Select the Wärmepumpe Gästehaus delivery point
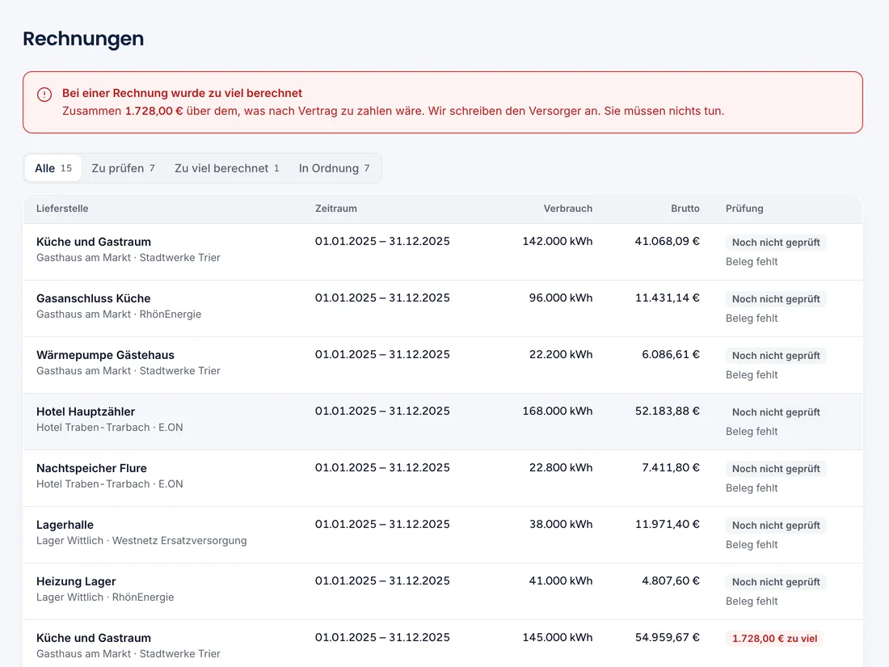This screenshot has height=667, width=889. pos(105,355)
